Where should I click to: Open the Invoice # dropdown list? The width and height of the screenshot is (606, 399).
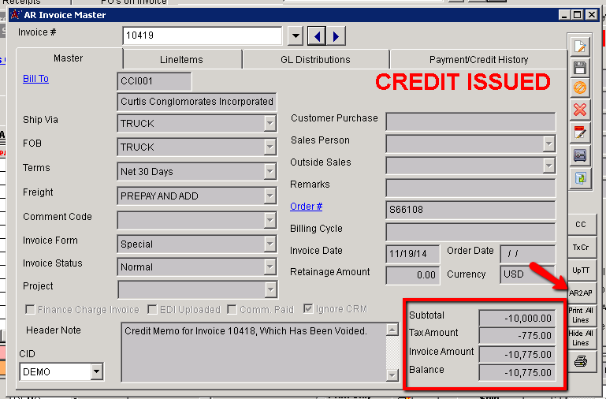(x=296, y=36)
